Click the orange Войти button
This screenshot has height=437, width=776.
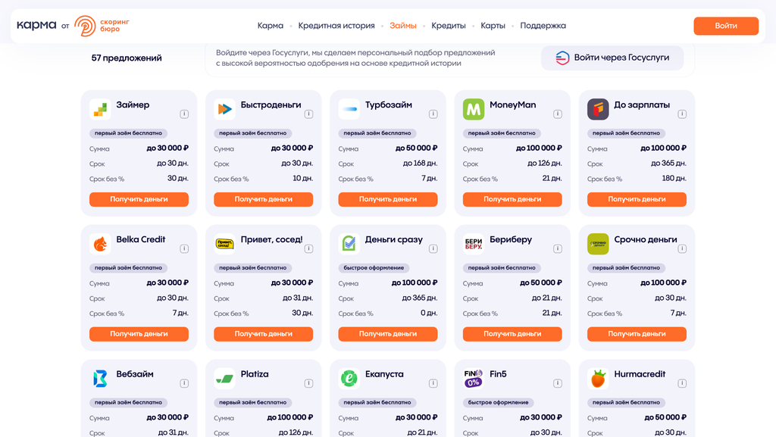point(726,26)
